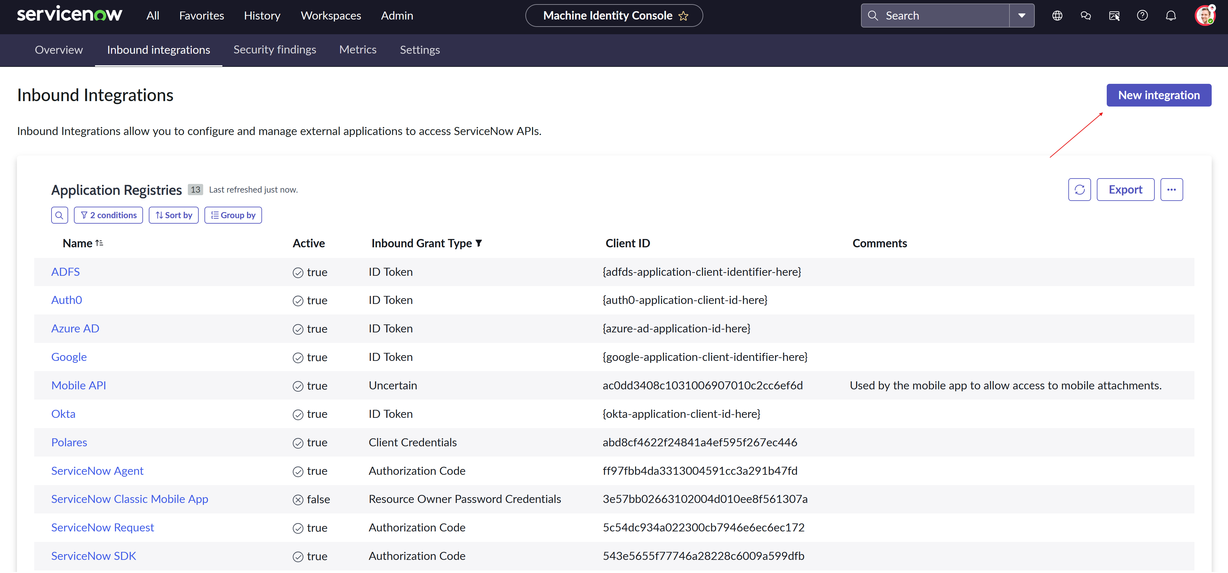1228x573 pixels.
Task: Click the accessibility icon in the header
Action: click(x=1114, y=16)
